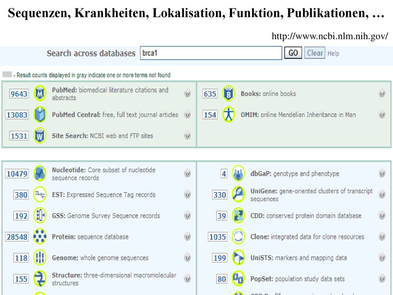Click help icon for UniSTS row

pyautogui.click(x=382, y=257)
